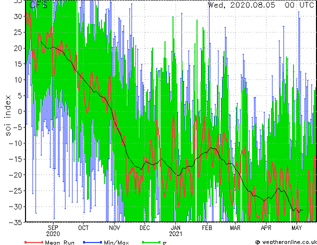Click the "CFS" model label
Image resolution: width=317 pixels, height=245 pixels.
[x=38, y=5]
